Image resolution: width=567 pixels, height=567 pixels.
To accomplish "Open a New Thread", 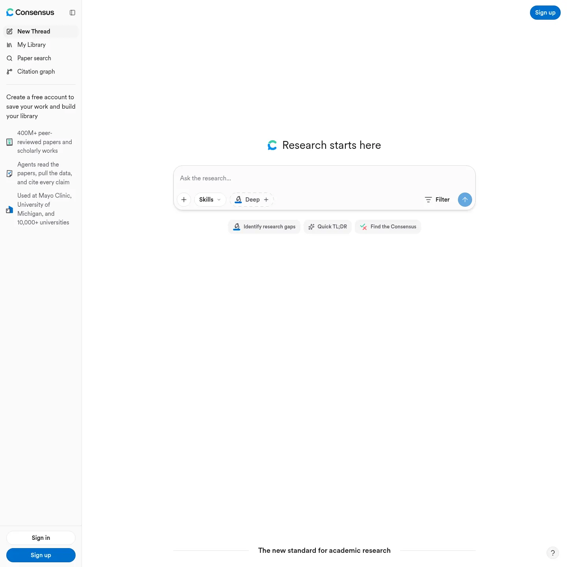I will pyautogui.click(x=41, y=31).
